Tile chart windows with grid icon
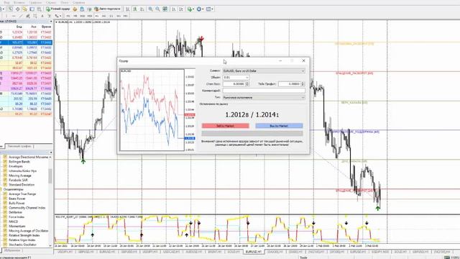The image size is (460, 259). 165,9
